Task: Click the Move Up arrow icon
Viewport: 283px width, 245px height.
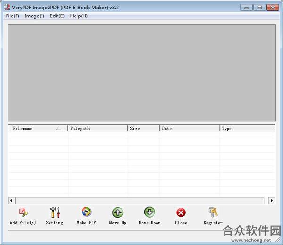Action: (117, 212)
